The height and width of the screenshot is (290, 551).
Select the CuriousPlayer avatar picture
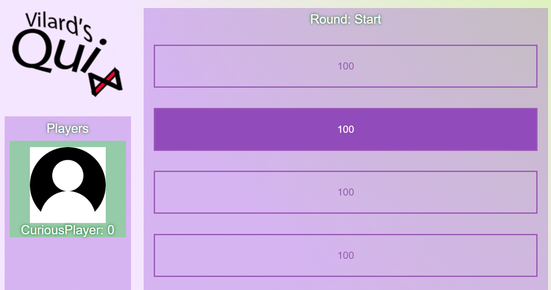coord(68,185)
